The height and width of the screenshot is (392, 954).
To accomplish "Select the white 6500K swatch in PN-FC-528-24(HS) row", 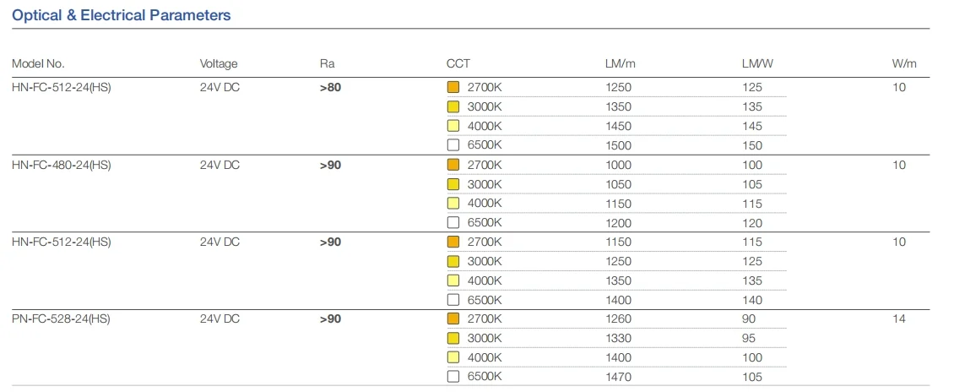I will 453,377.
